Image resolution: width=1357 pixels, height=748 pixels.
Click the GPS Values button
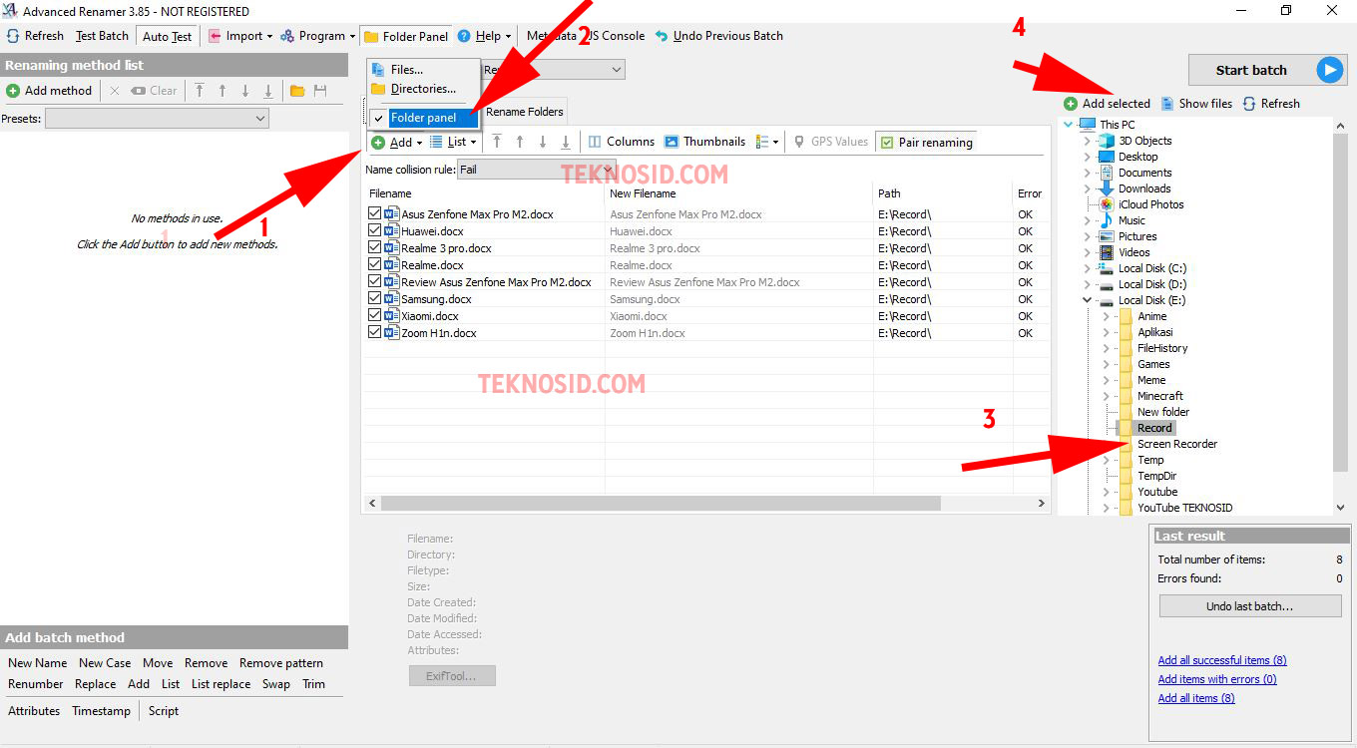click(x=831, y=143)
